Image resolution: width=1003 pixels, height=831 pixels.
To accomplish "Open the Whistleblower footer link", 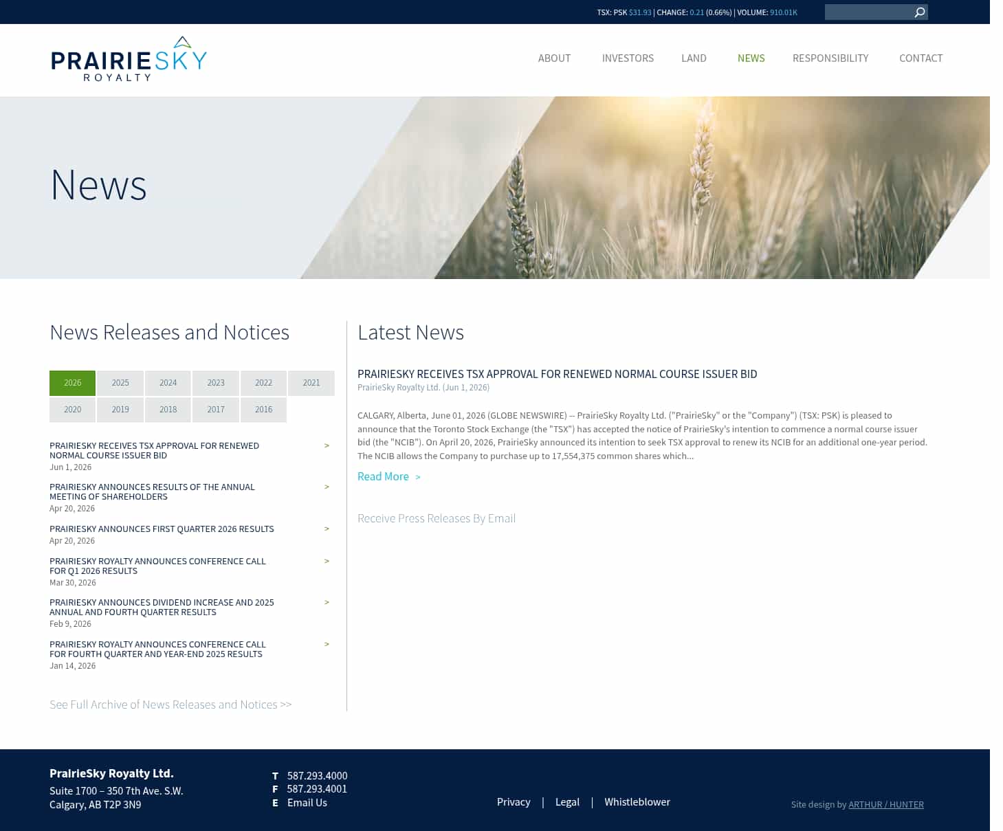I will click(x=637, y=801).
